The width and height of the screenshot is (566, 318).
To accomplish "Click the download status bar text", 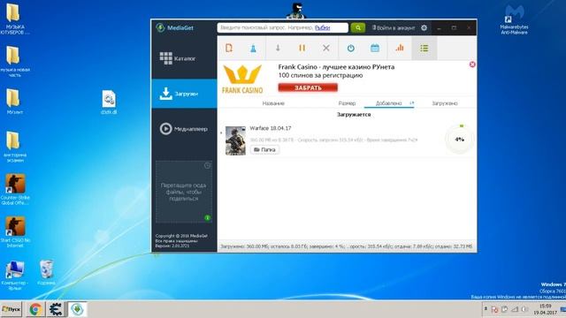I will [346, 246].
